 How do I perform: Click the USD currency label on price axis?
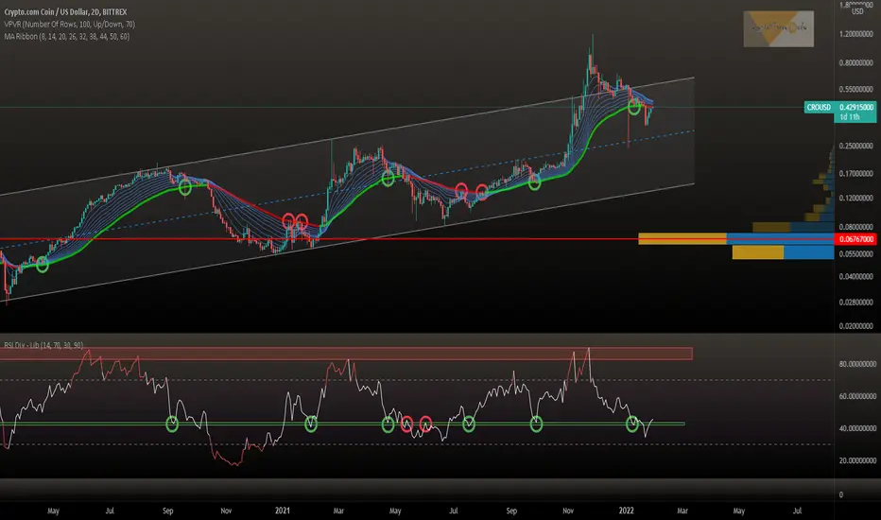(x=857, y=11)
